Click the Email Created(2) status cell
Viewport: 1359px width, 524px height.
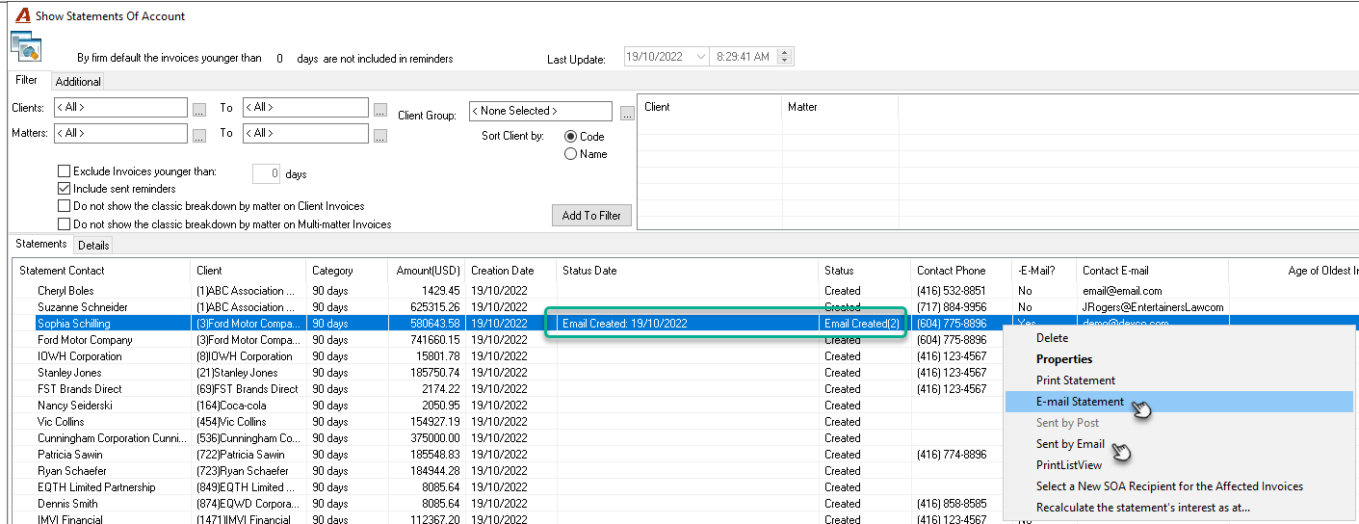point(862,324)
